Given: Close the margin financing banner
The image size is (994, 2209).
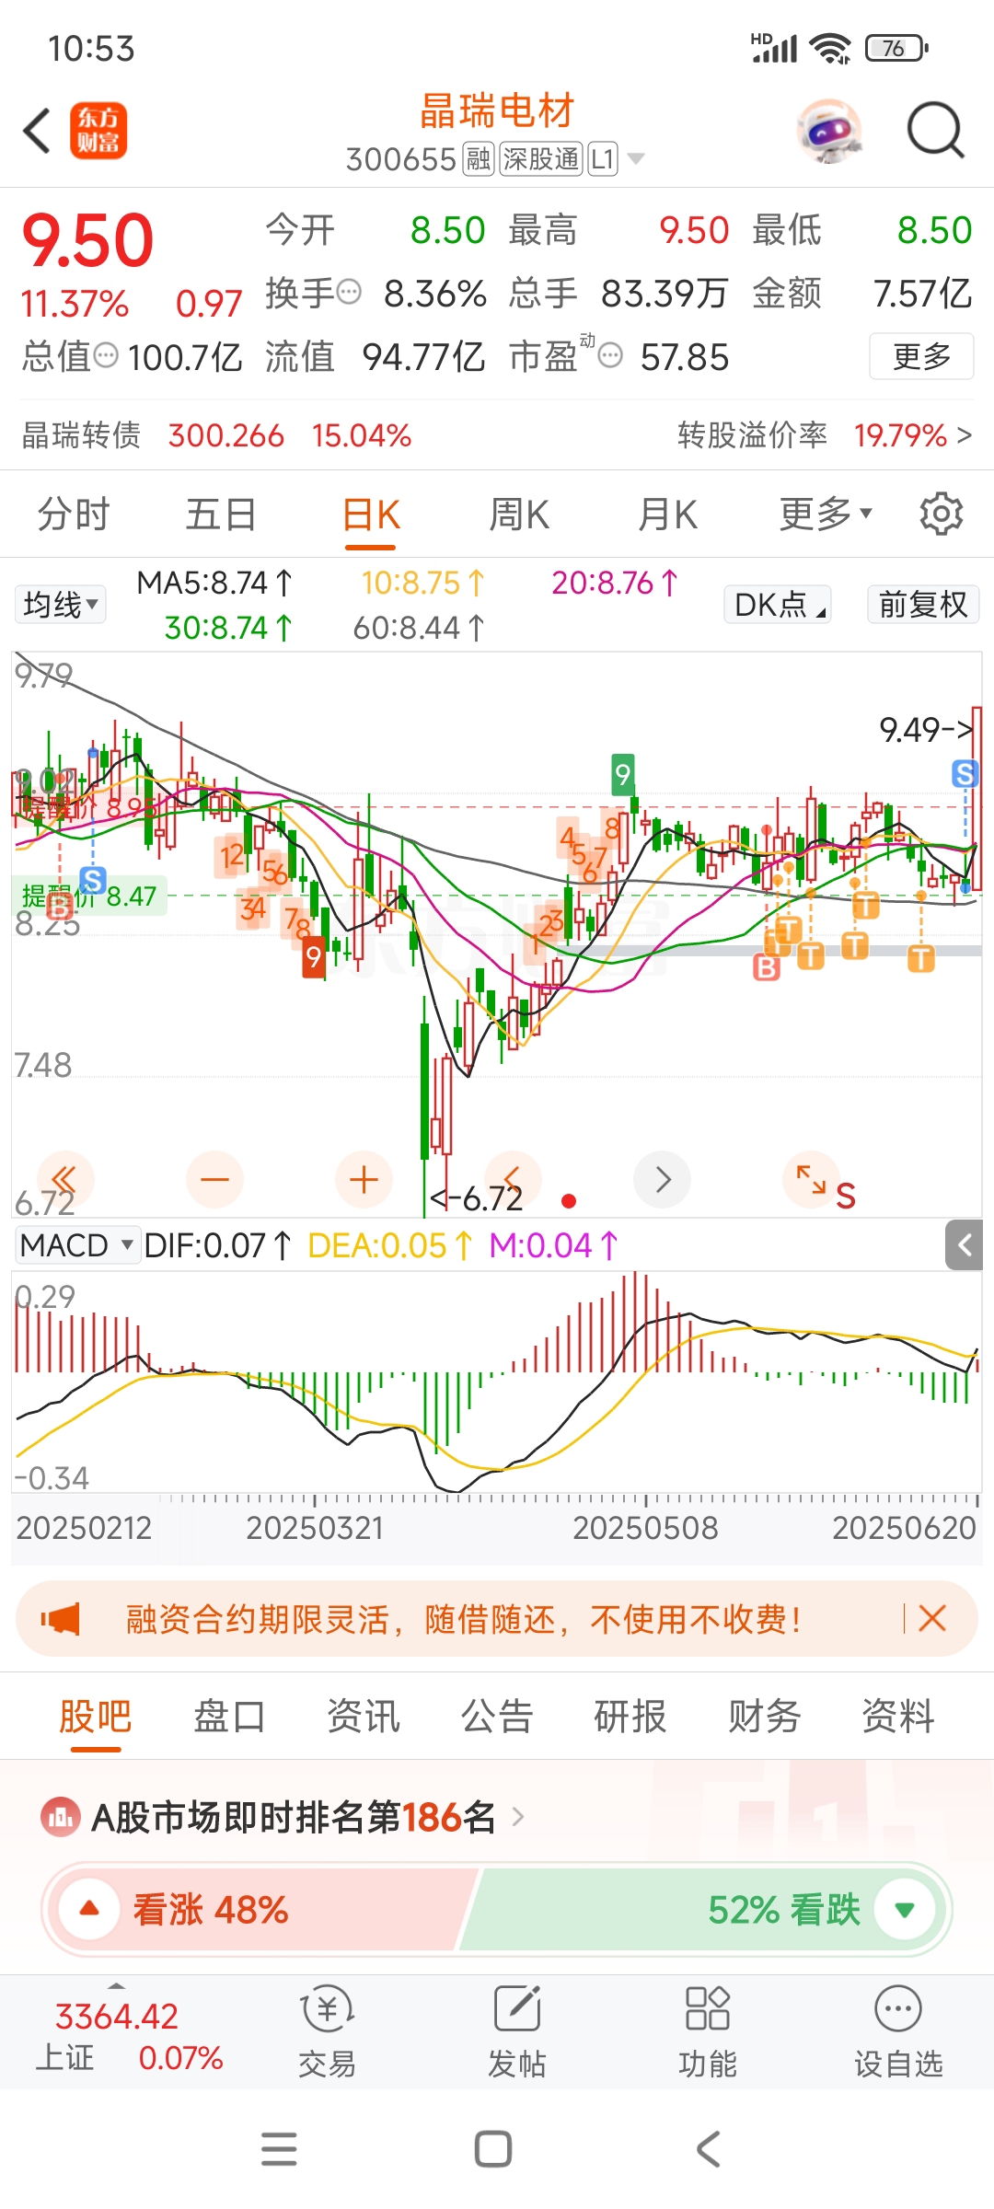Looking at the screenshot, I should click(931, 1618).
